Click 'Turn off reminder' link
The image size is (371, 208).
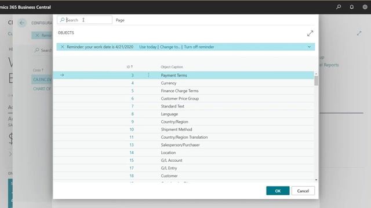199,47
